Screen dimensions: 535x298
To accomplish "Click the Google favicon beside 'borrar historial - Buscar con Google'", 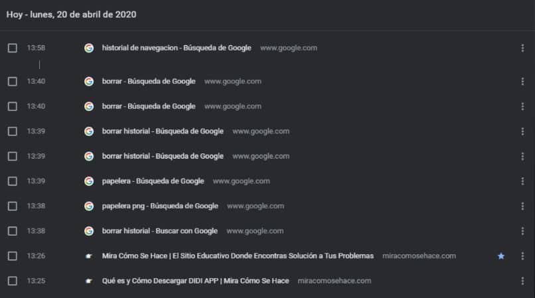I will point(89,231).
